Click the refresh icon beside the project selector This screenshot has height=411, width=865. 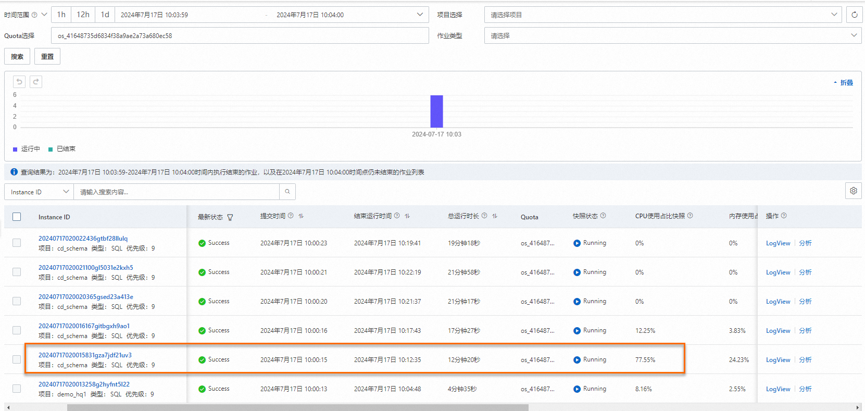pos(854,15)
